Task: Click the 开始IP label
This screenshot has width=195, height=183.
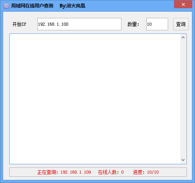Action: [19, 24]
